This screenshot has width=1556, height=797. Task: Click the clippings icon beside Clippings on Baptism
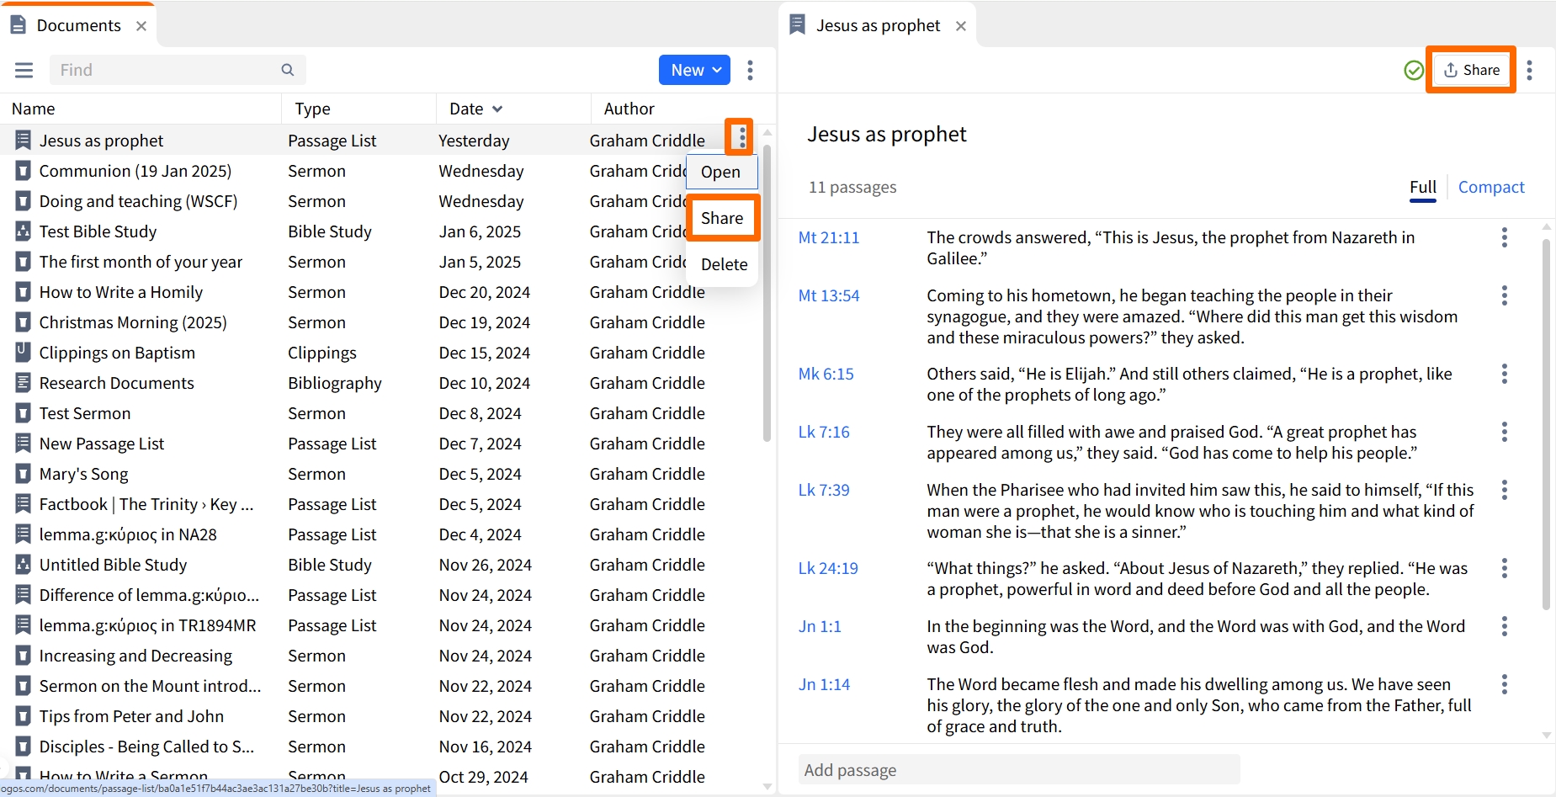coord(23,353)
